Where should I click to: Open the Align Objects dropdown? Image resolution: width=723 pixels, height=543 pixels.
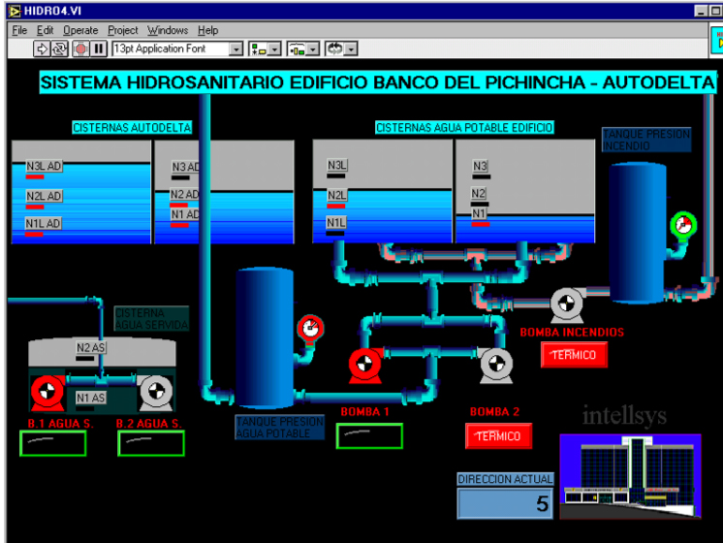pos(265,48)
